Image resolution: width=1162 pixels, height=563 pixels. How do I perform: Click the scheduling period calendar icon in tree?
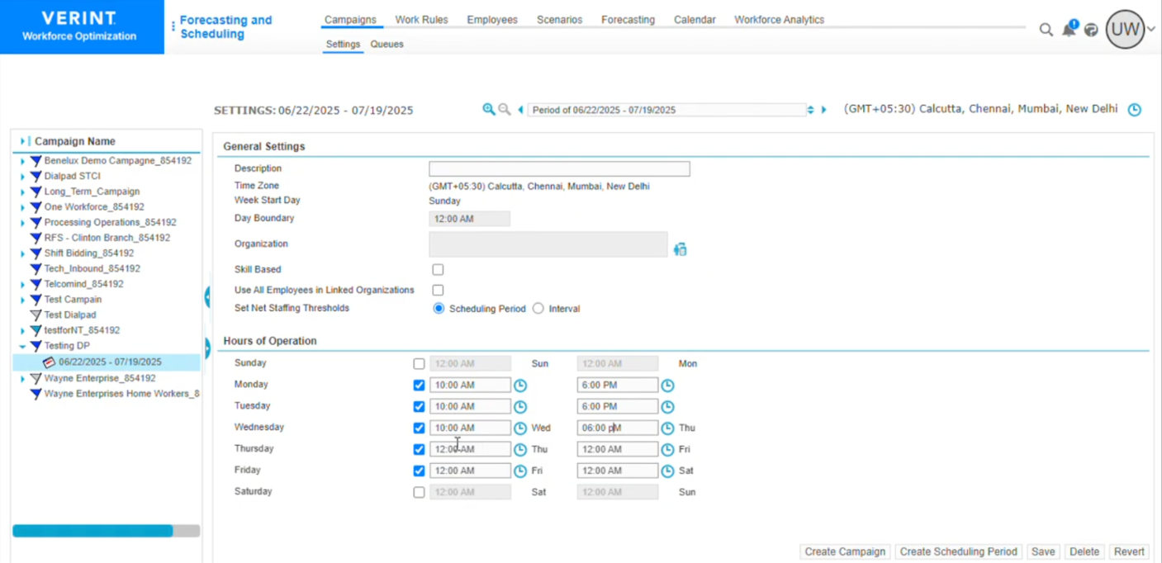49,362
